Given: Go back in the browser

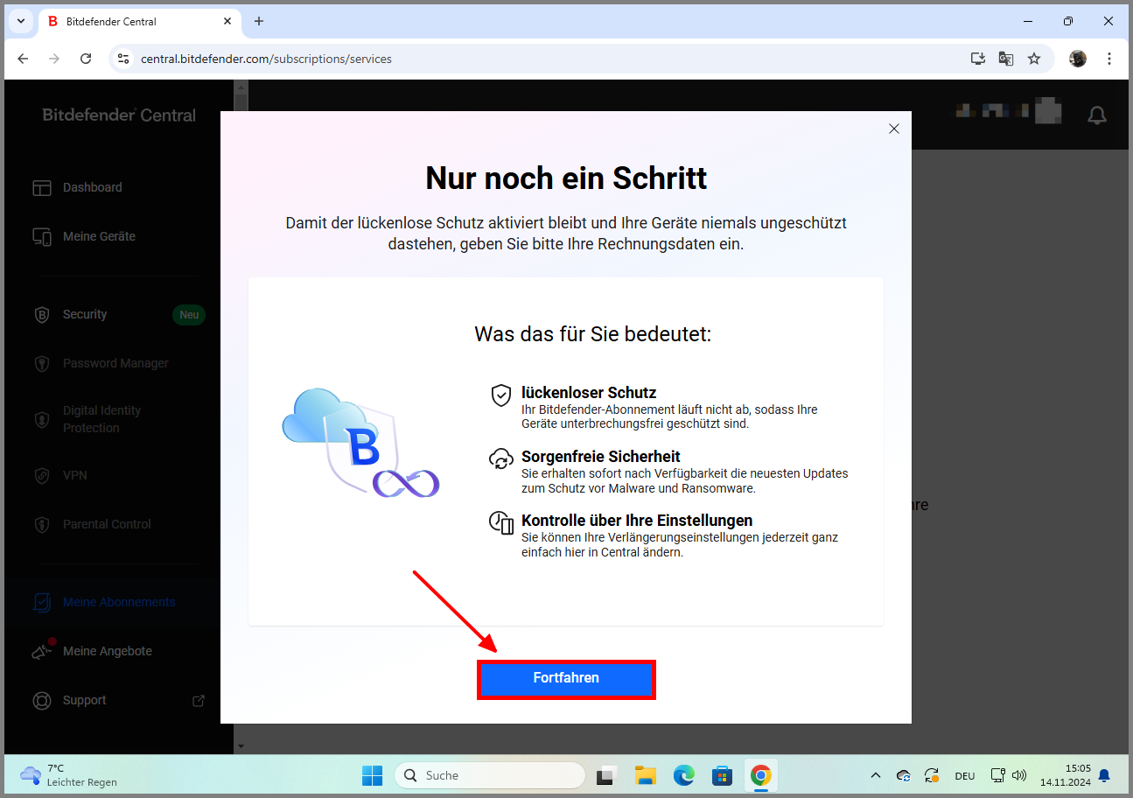Looking at the screenshot, I should tap(23, 59).
